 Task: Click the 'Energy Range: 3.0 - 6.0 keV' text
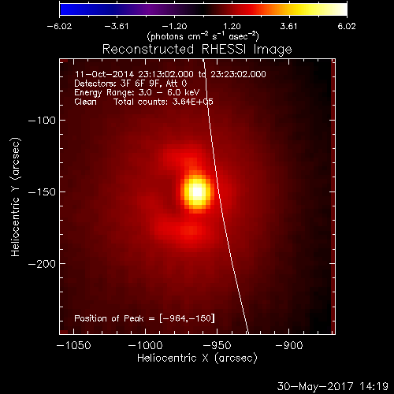137,93
